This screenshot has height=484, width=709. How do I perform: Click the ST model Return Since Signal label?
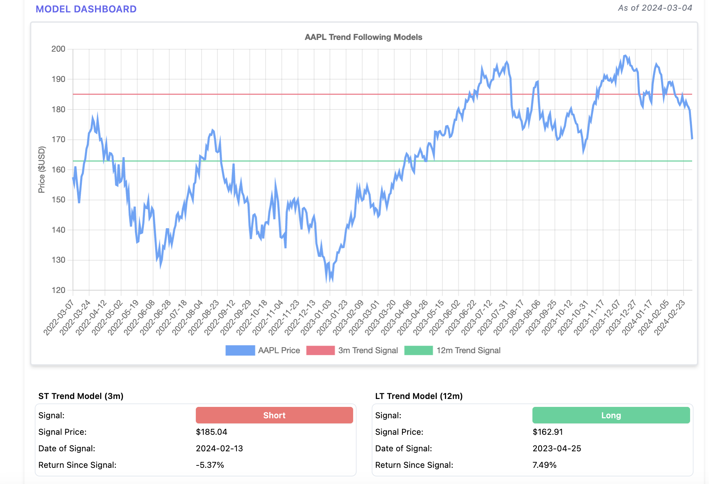(x=77, y=465)
